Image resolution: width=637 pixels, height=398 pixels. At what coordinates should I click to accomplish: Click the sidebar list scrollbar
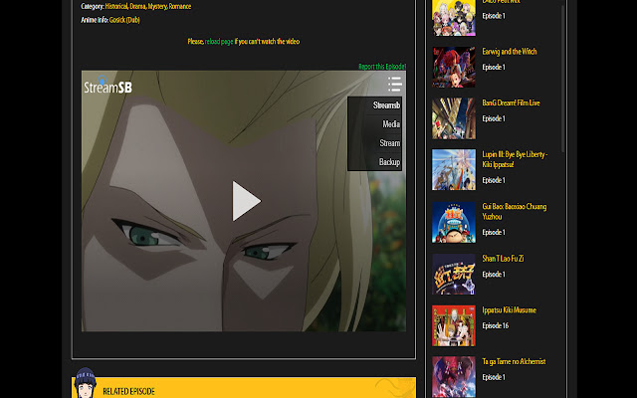click(x=562, y=80)
